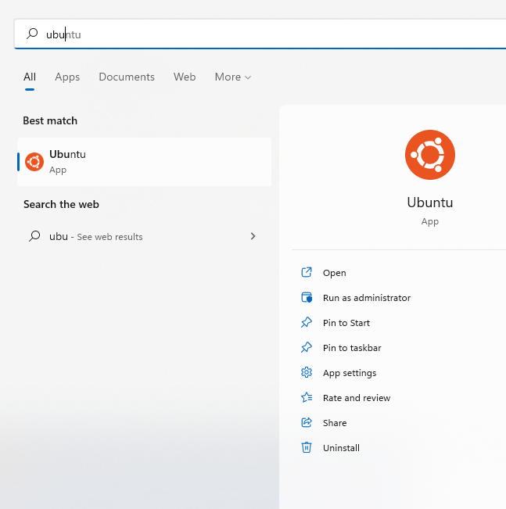Switch to the Web tab
The height and width of the screenshot is (509, 506).
pos(185,77)
